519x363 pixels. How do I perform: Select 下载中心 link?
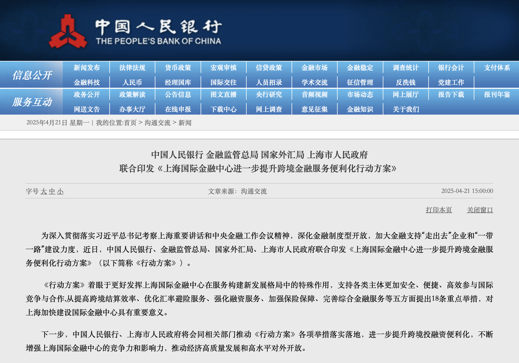(x=223, y=109)
